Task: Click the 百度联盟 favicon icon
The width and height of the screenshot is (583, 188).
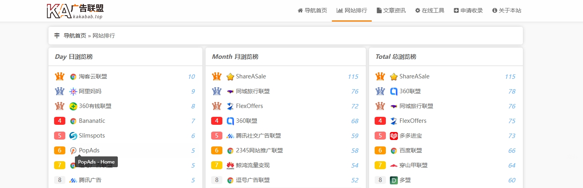Action: point(393,151)
